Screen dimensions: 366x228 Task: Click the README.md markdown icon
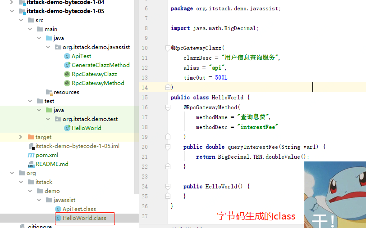click(x=31, y=164)
